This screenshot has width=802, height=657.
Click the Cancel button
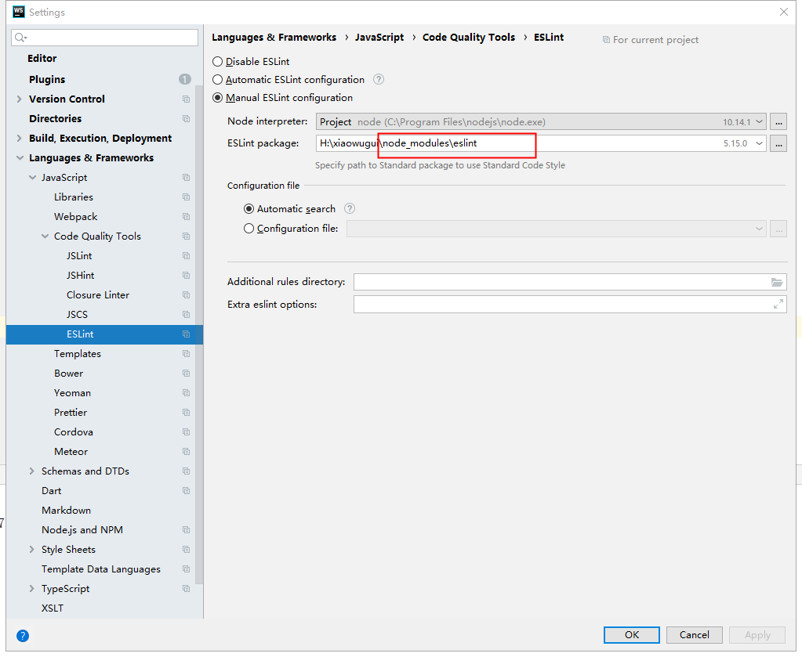[694, 635]
